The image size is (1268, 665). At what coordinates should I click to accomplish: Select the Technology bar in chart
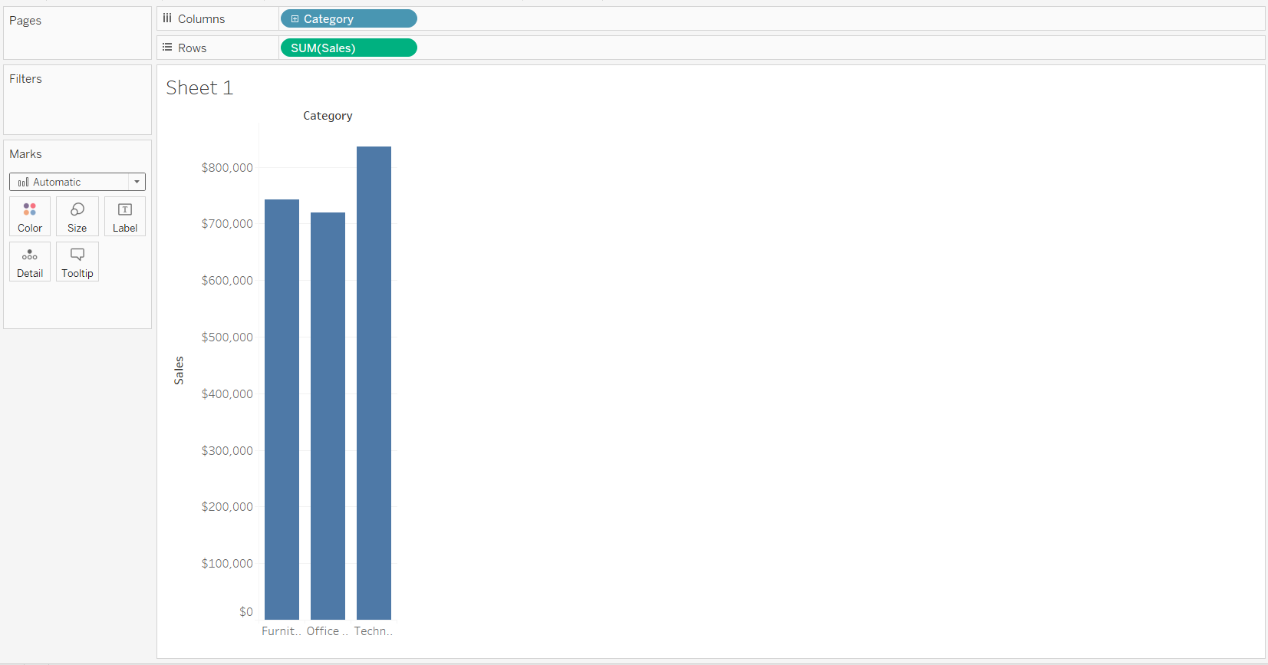(x=374, y=383)
